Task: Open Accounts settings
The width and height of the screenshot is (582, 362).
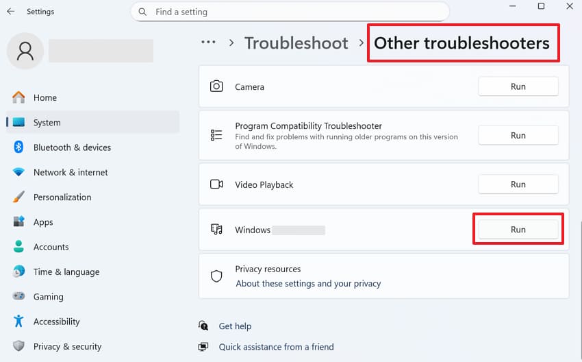Action: click(x=93, y=247)
